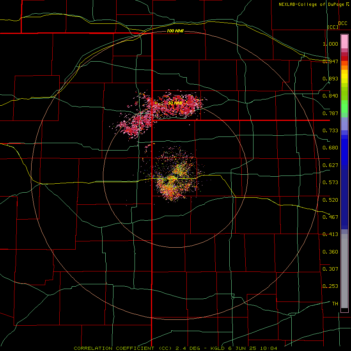Click the 100 NMI range ring label
The height and width of the screenshot is (351, 351).
pos(175,31)
